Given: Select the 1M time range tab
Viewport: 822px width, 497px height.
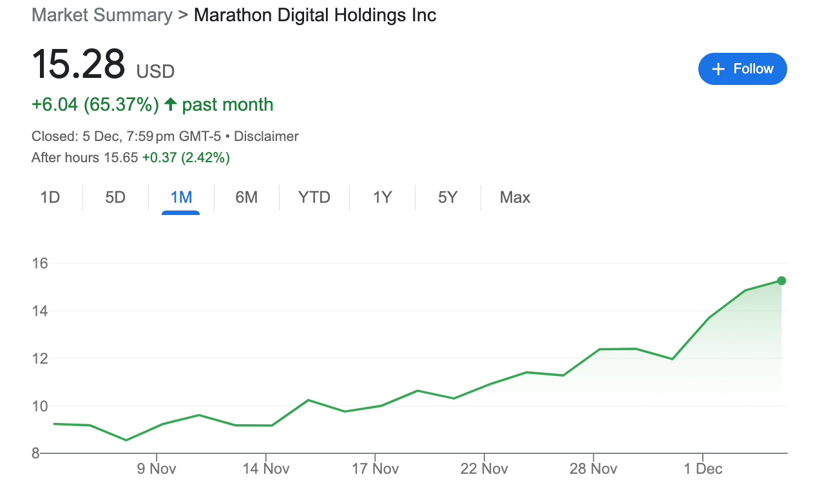Looking at the screenshot, I should pyautogui.click(x=181, y=197).
